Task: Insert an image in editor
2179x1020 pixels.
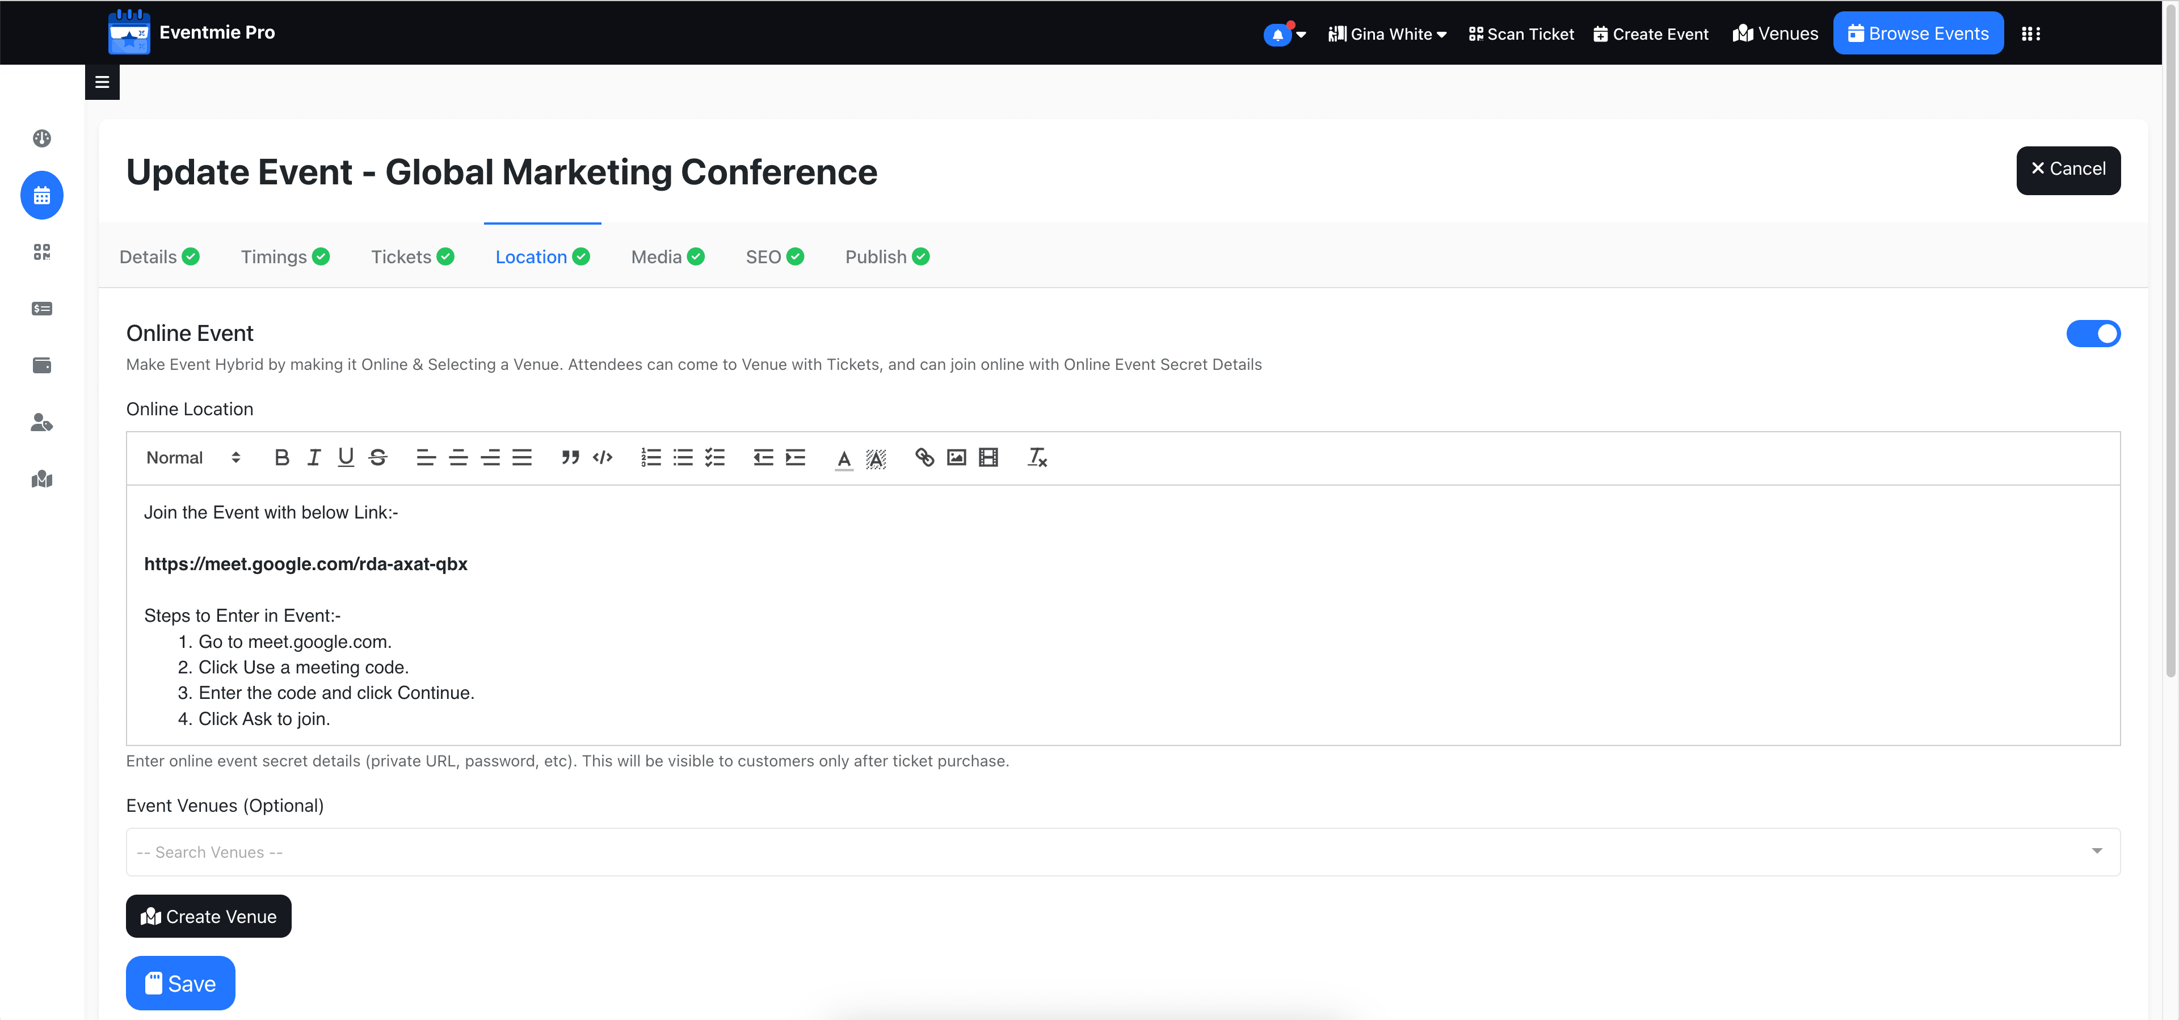Action: [x=956, y=458]
